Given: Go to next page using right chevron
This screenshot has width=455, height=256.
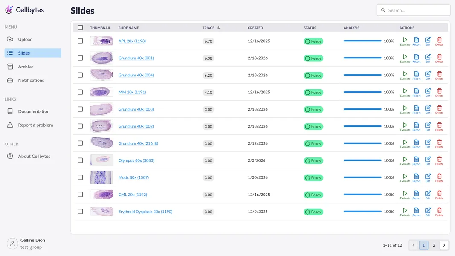Looking at the screenshot, I should (x=444, y=245).
